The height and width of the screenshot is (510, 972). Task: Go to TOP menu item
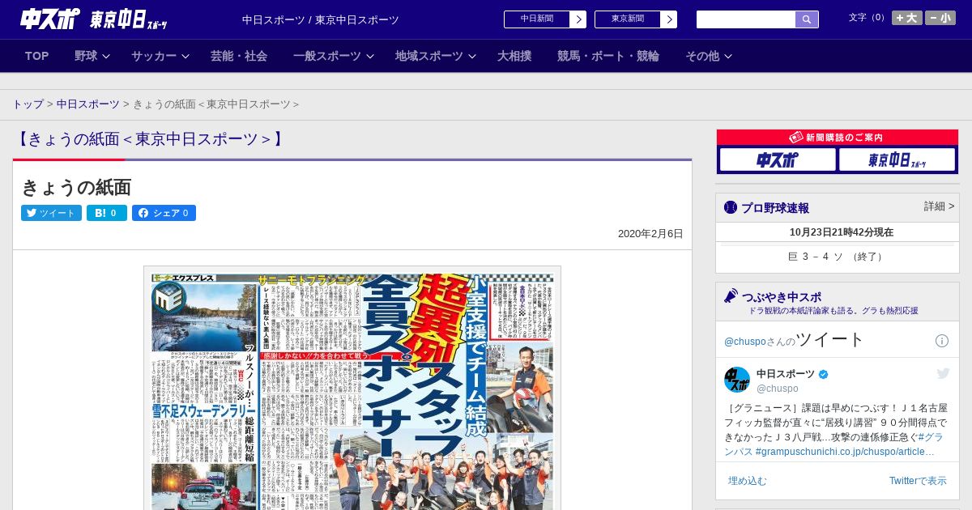tap(37, 56)
